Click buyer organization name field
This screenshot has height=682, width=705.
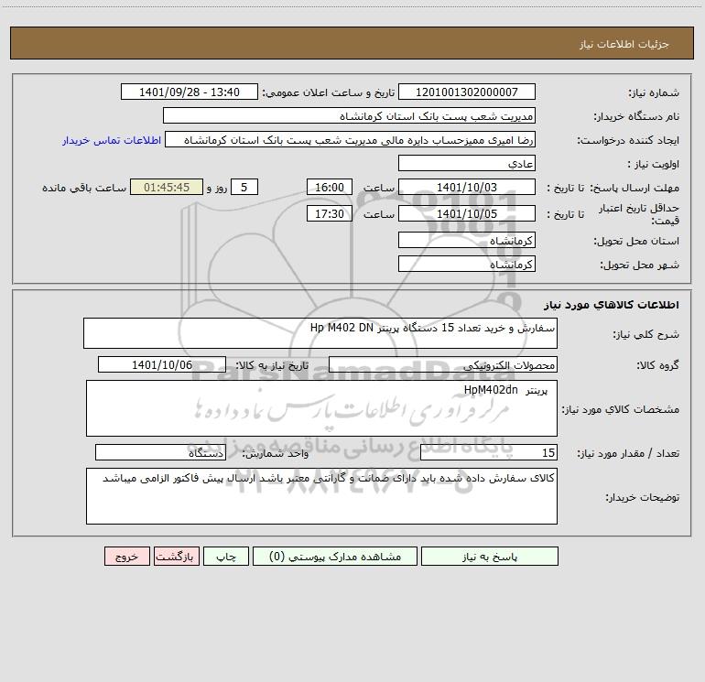click(x=349, y=115)
